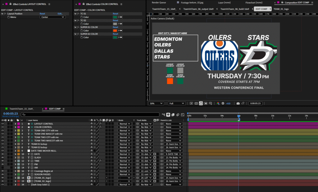Image resolution: width=318 pixels, height=192 pixels.
Task: Click the Fast Previews icon in viewer footer
Action: (x=191, y=103)
